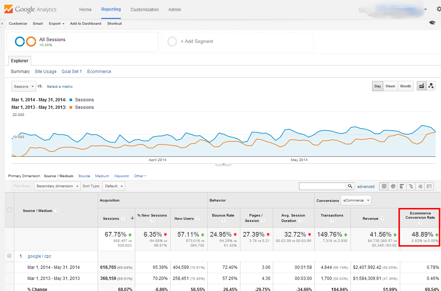
Task: Click the advanced filter link
Action: tap(366, 186)
